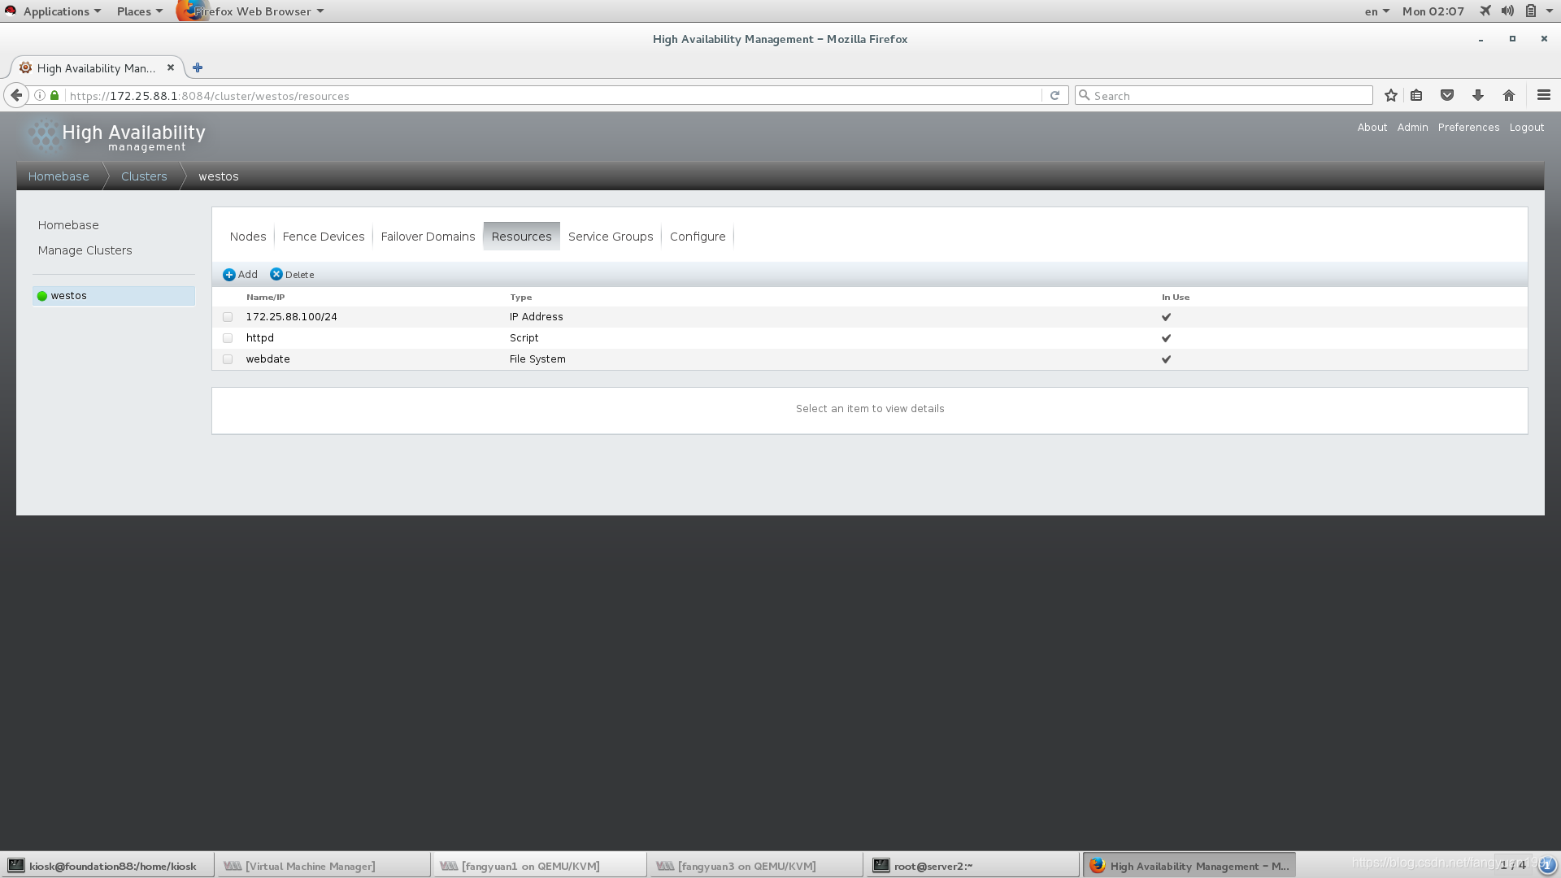Viewport: 1561px width, 878px height.
Task: Click the Logout link
Action: click(x=1526, y=128)
